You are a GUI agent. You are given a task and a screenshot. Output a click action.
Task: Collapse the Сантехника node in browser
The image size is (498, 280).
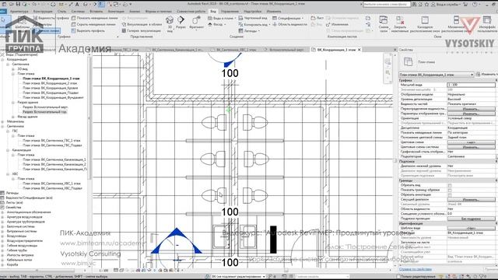point(8,64)
